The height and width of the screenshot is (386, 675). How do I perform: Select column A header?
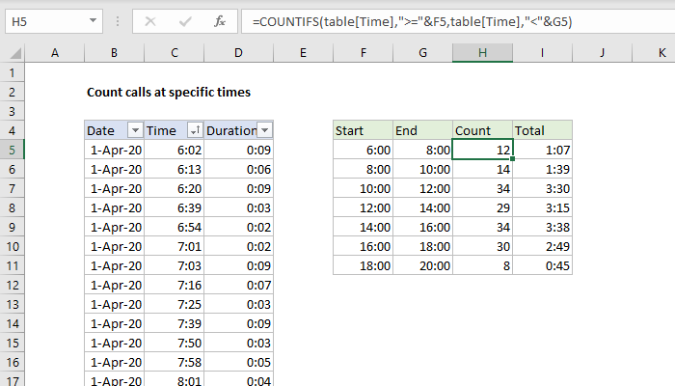point(55,53)
